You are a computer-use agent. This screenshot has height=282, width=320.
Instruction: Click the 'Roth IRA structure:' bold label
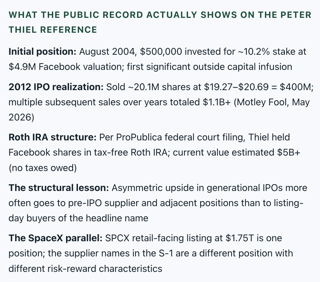coord(52,137)
